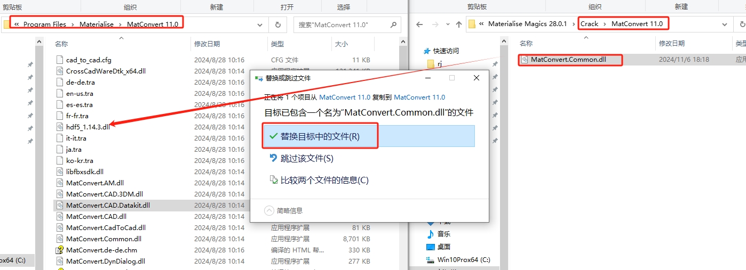Go back in right Explorer window
The height and width of the screenshot is (270, 746).
(419, 24)
